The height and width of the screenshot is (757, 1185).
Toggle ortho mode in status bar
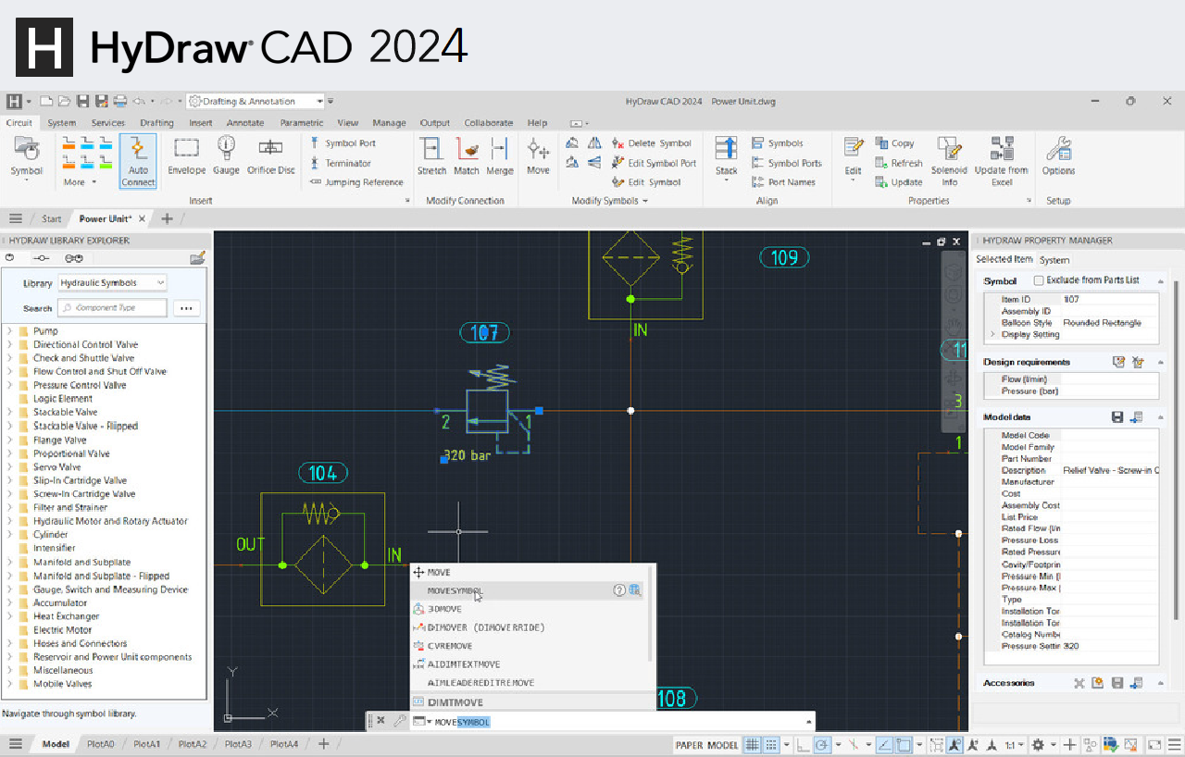tap(803, 744)
